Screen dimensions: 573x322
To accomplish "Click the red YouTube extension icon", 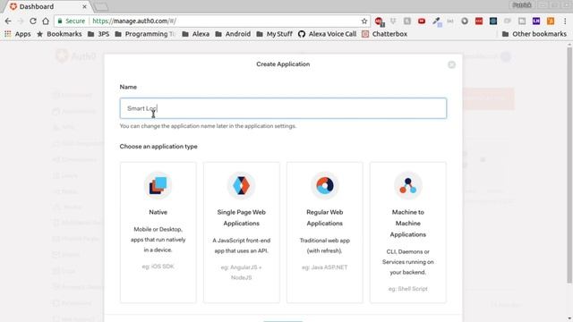I will point(422,21).
